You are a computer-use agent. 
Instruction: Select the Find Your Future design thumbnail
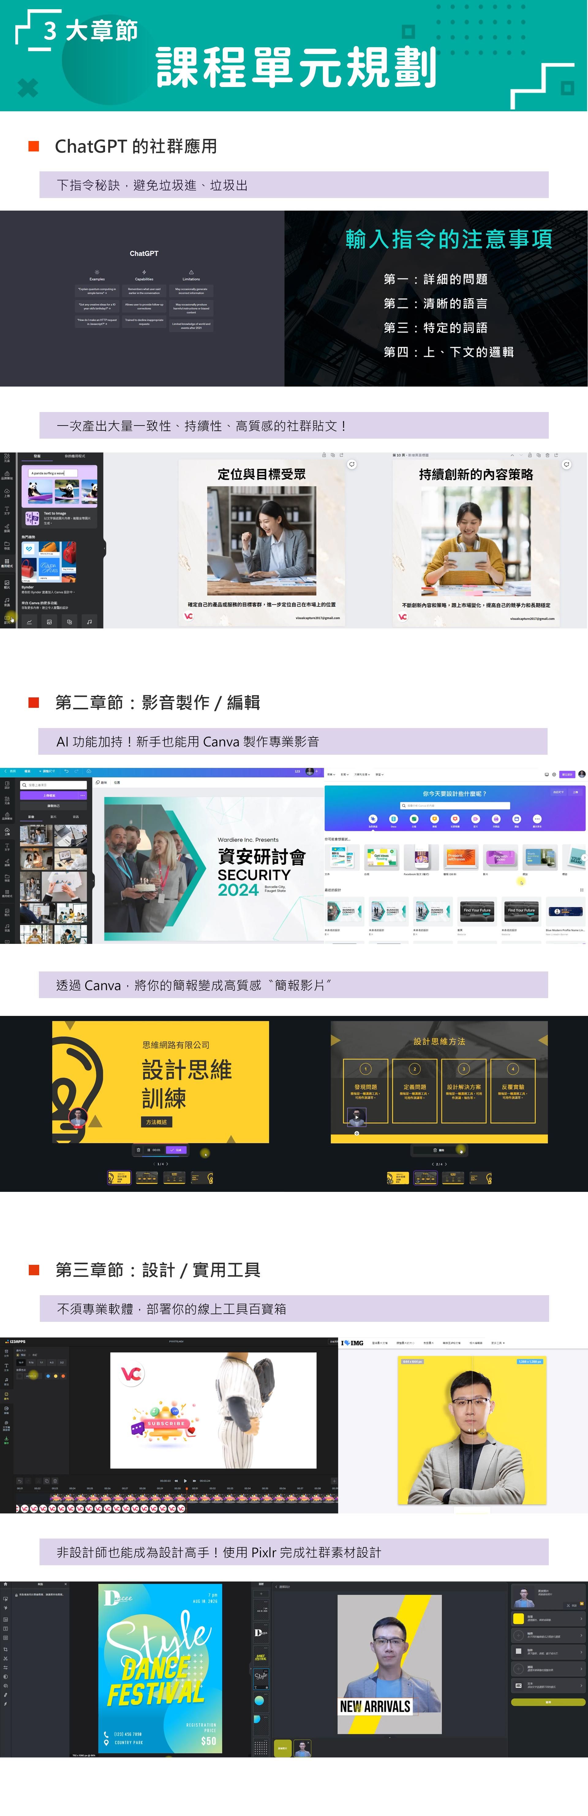coord(477,911)
